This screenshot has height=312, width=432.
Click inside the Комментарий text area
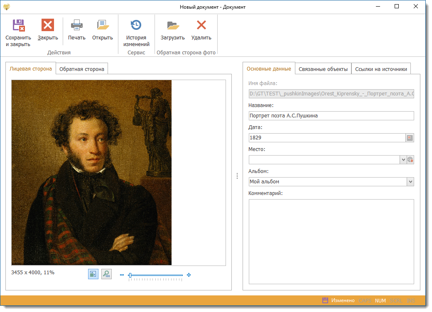(x=331, y=241)
